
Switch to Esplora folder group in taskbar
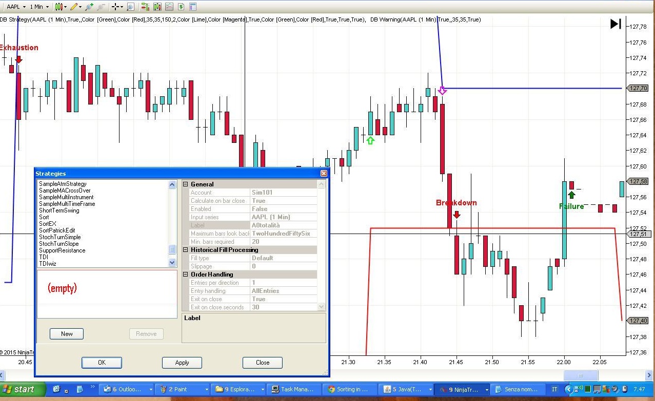point(239,389)
